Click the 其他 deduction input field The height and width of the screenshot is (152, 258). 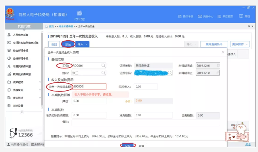coord(89,101)
